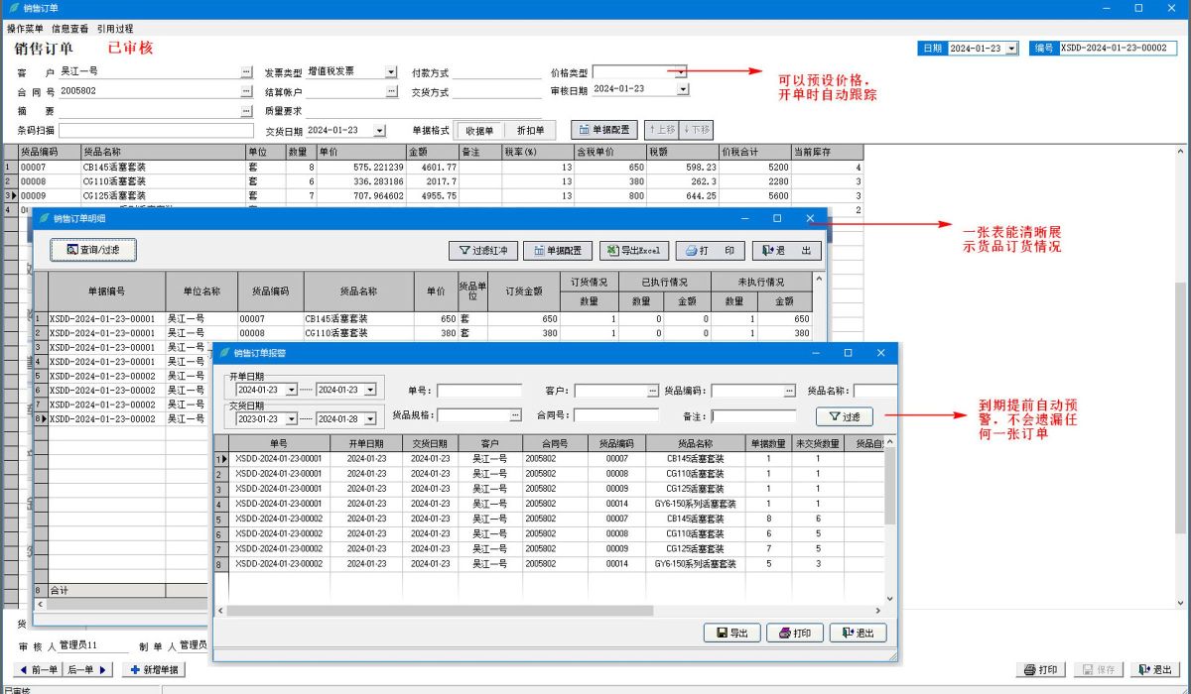
Task: Expand the 价格类型 dropdown
Action: 681,72
